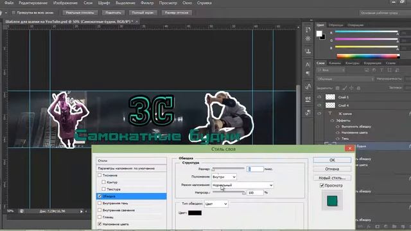Screen dimensions: 411x231
Task: Open the 3D panel icon in dock
Action: (308, 113)
